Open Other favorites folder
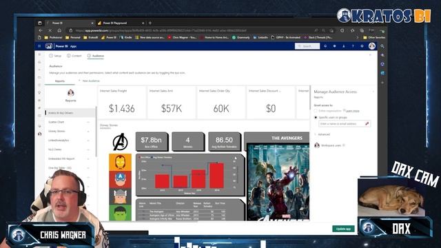441x248 pixels. tap(374, 37)
